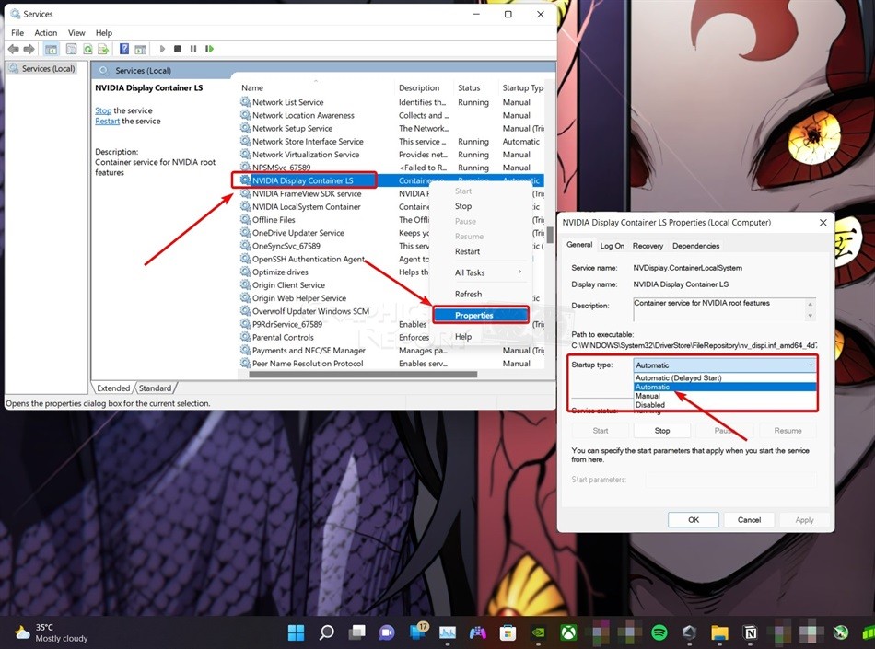This screenshot has height=649, width=875.
Task: Select Network Setup Service row
Action: pyautogui.click(x=391, y=128)
